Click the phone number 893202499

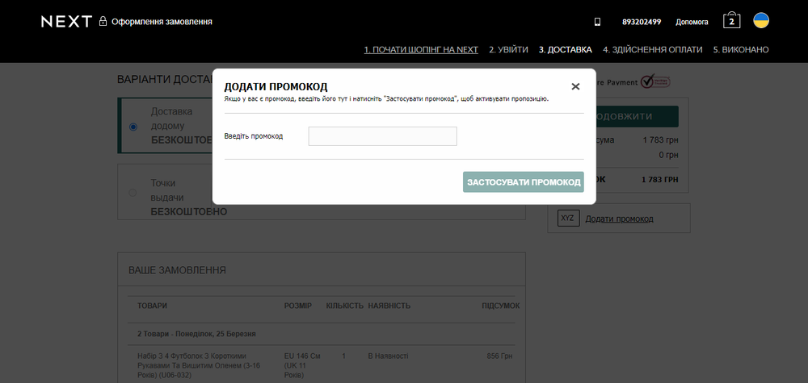click(642, 22)
